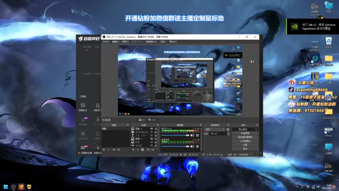Mute the 桌面音频 speaker icon
Viewport: 339px width, 191px height.
click(192, 146)
